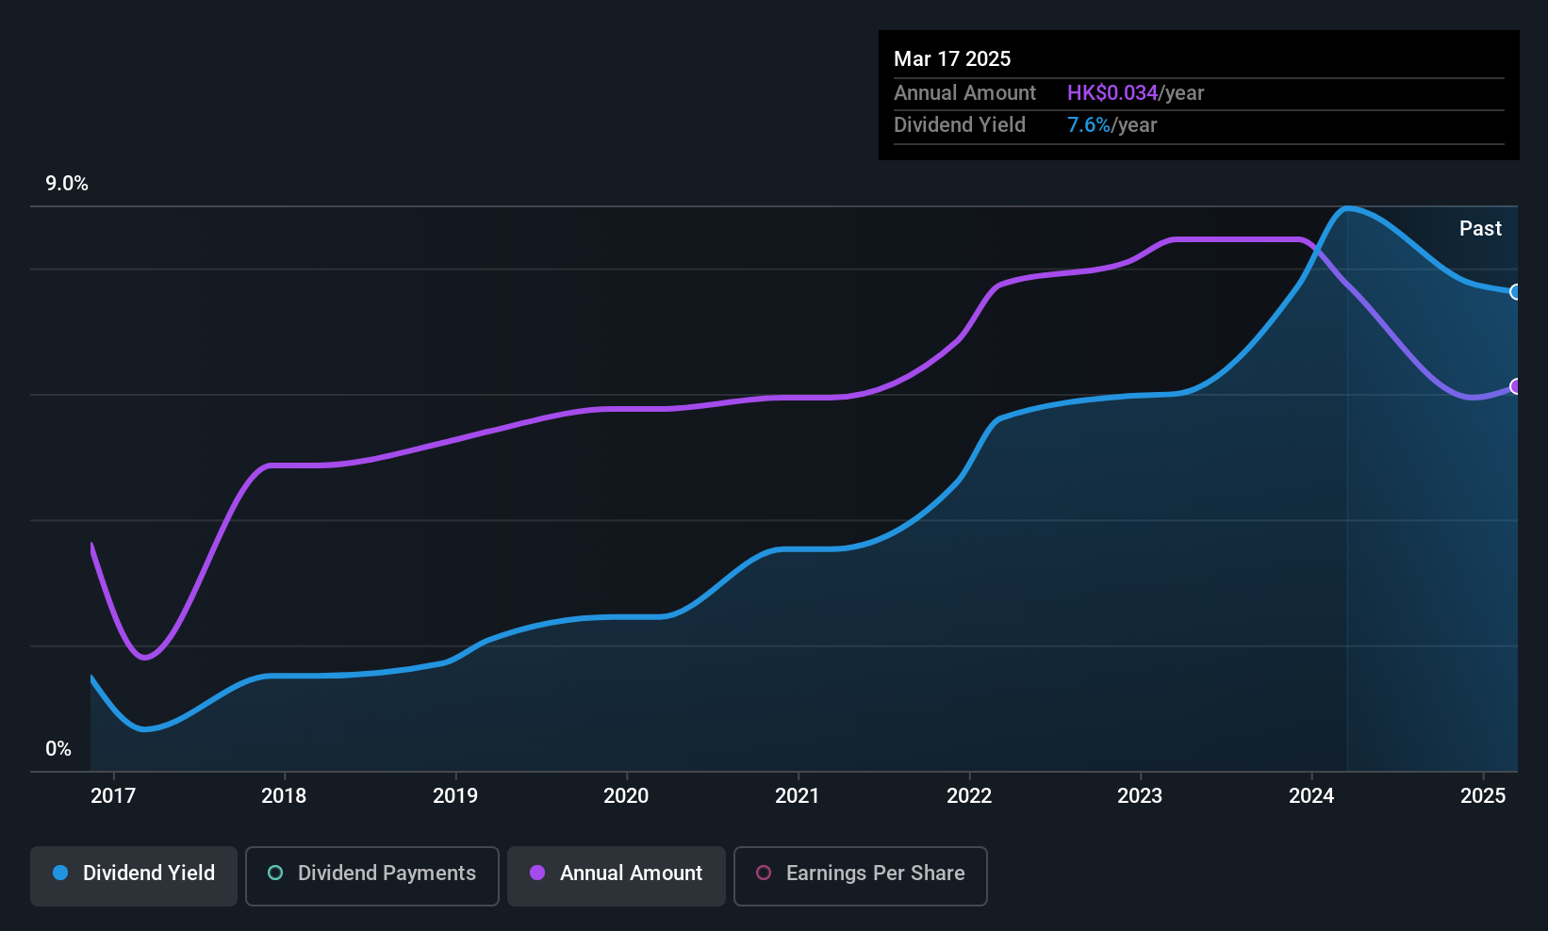Click the blue Dividend Yield legend dot
The width and height of the screenshot is (1548, 931).
[x=60, y=874]
